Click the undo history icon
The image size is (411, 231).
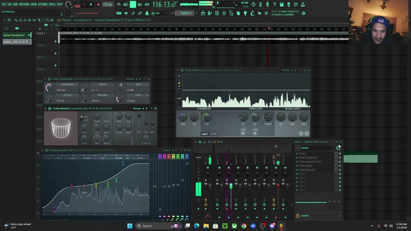tap(253, 4)
